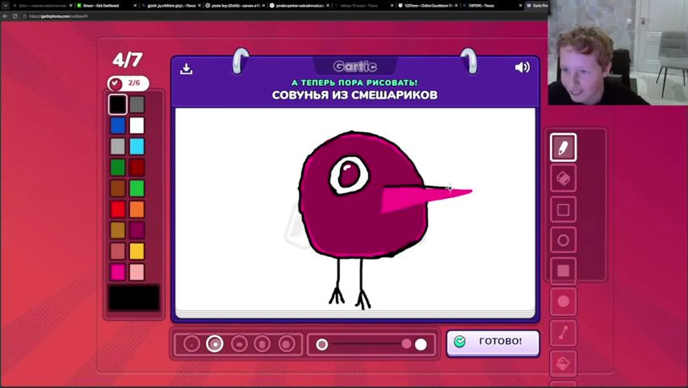Pick the dark red color swatch
Viewport: 688px width, 388px height.
coord(137,168)
